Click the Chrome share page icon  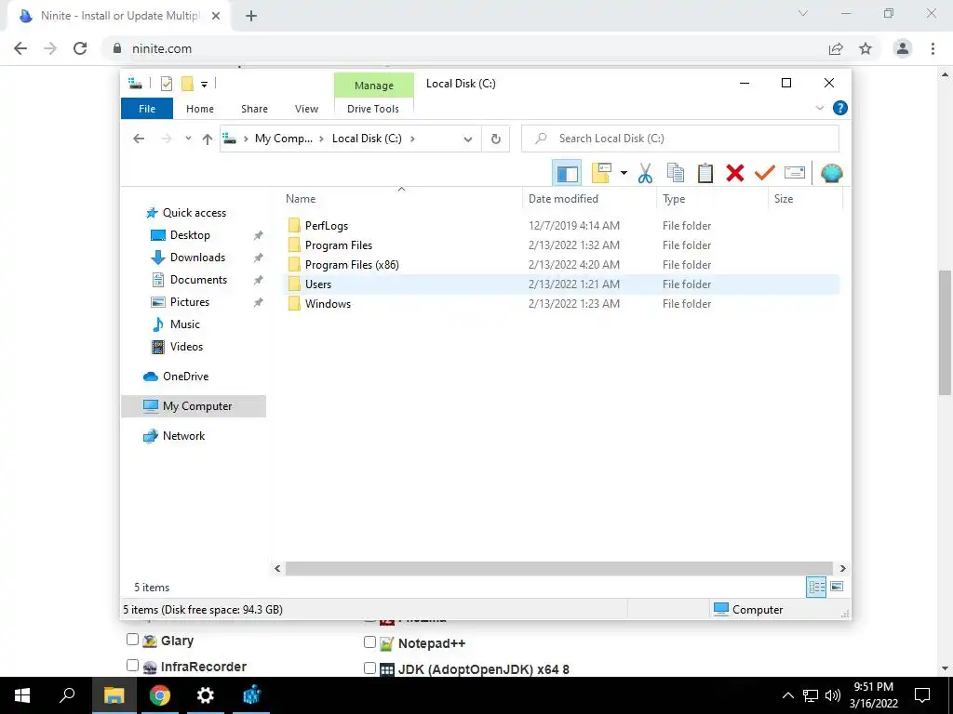836,48
